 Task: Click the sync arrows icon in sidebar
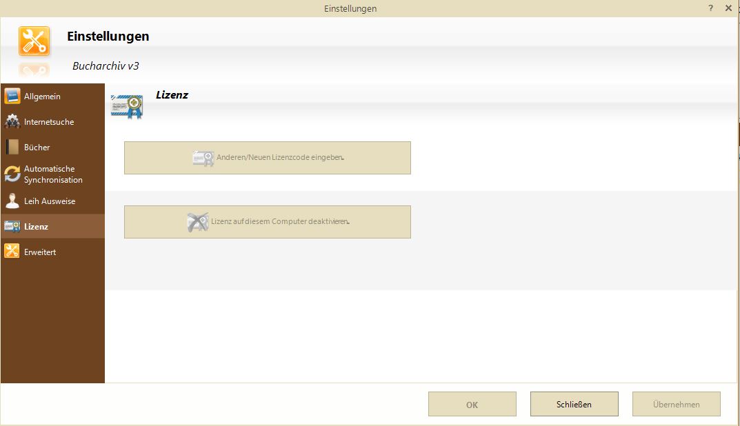pos(12,174)
